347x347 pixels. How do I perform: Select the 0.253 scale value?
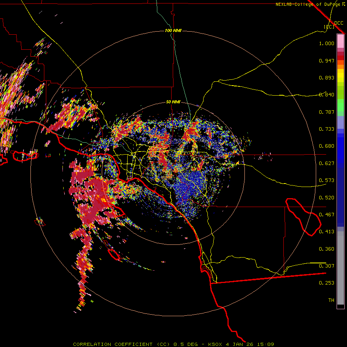(x=327, y=283)
